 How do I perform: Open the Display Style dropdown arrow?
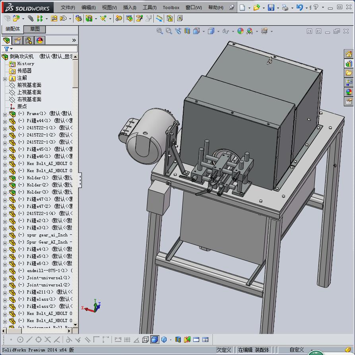[218, 31]
